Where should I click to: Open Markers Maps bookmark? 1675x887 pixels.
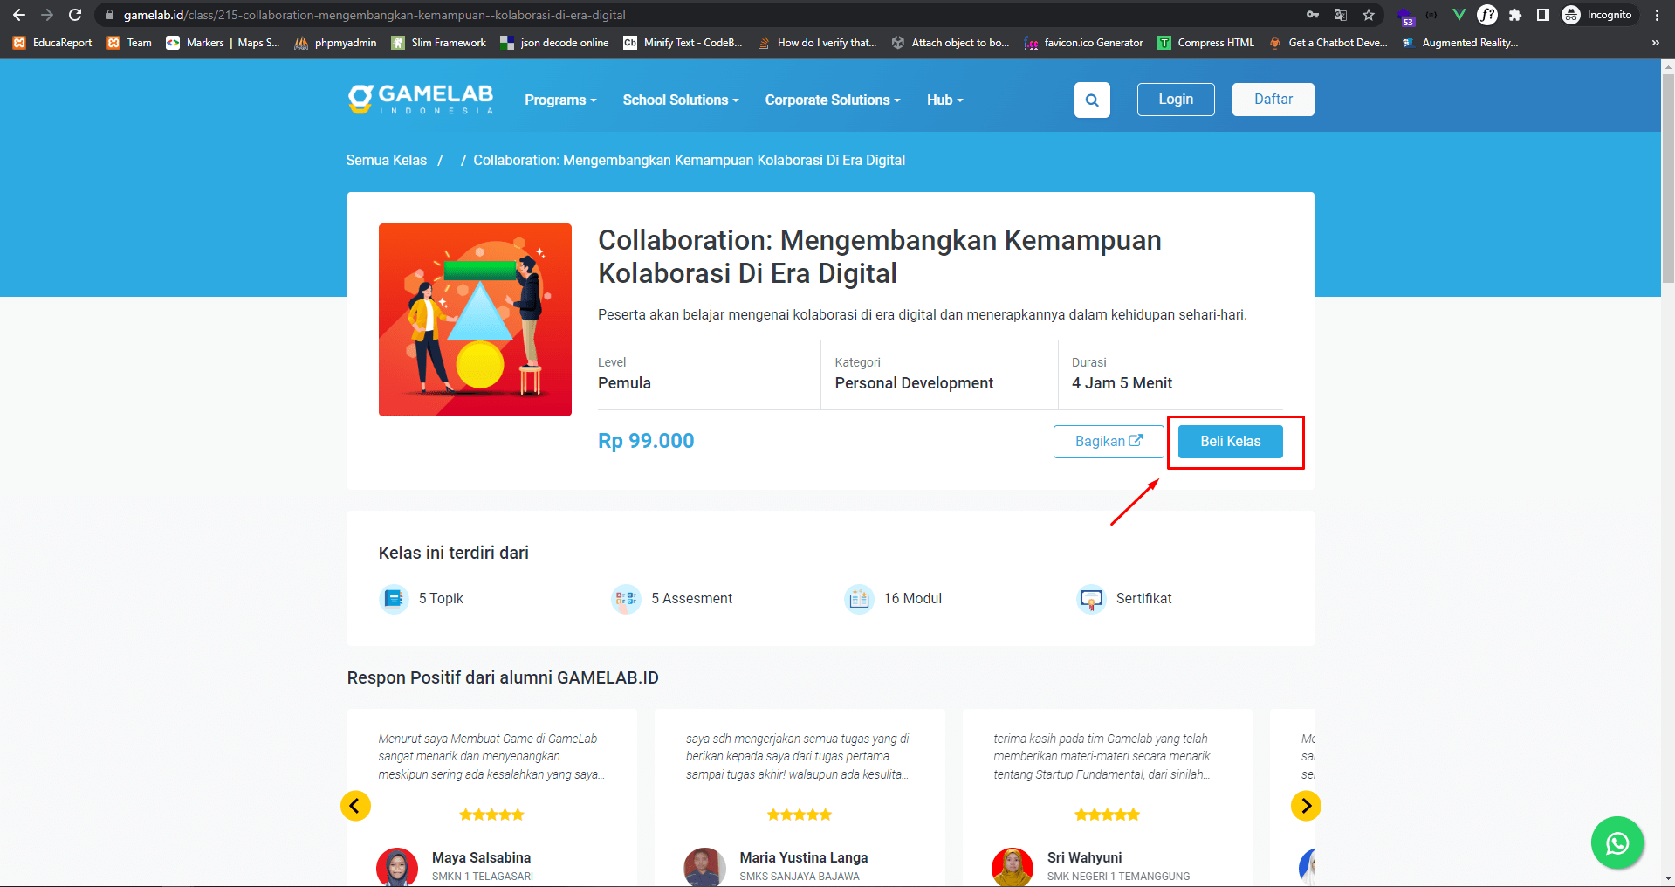click(223, 43)
